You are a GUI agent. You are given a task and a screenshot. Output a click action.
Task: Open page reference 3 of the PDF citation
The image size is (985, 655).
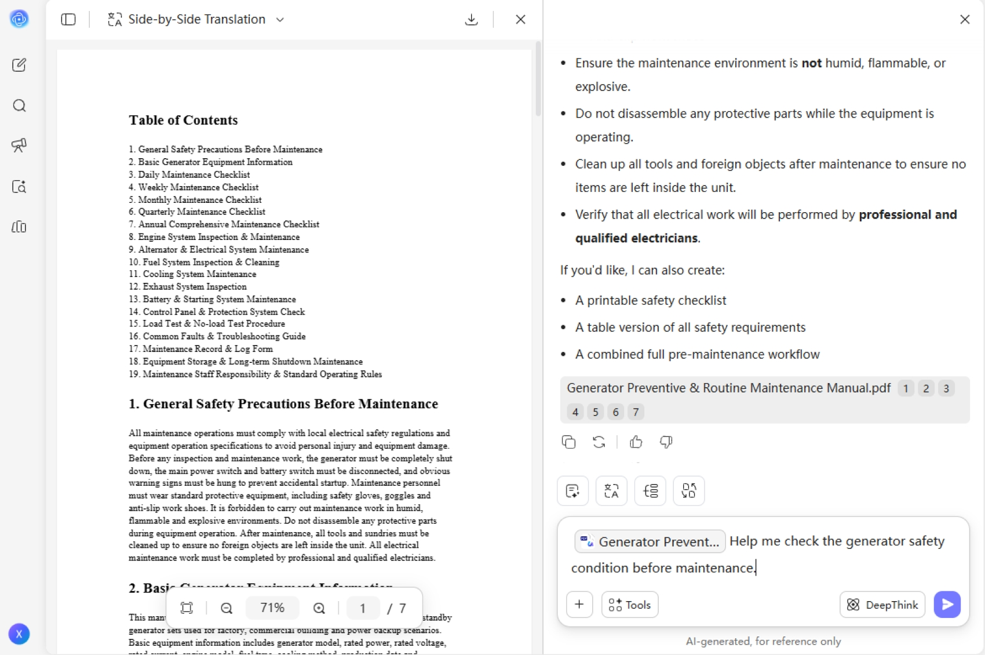coord(946,388)
